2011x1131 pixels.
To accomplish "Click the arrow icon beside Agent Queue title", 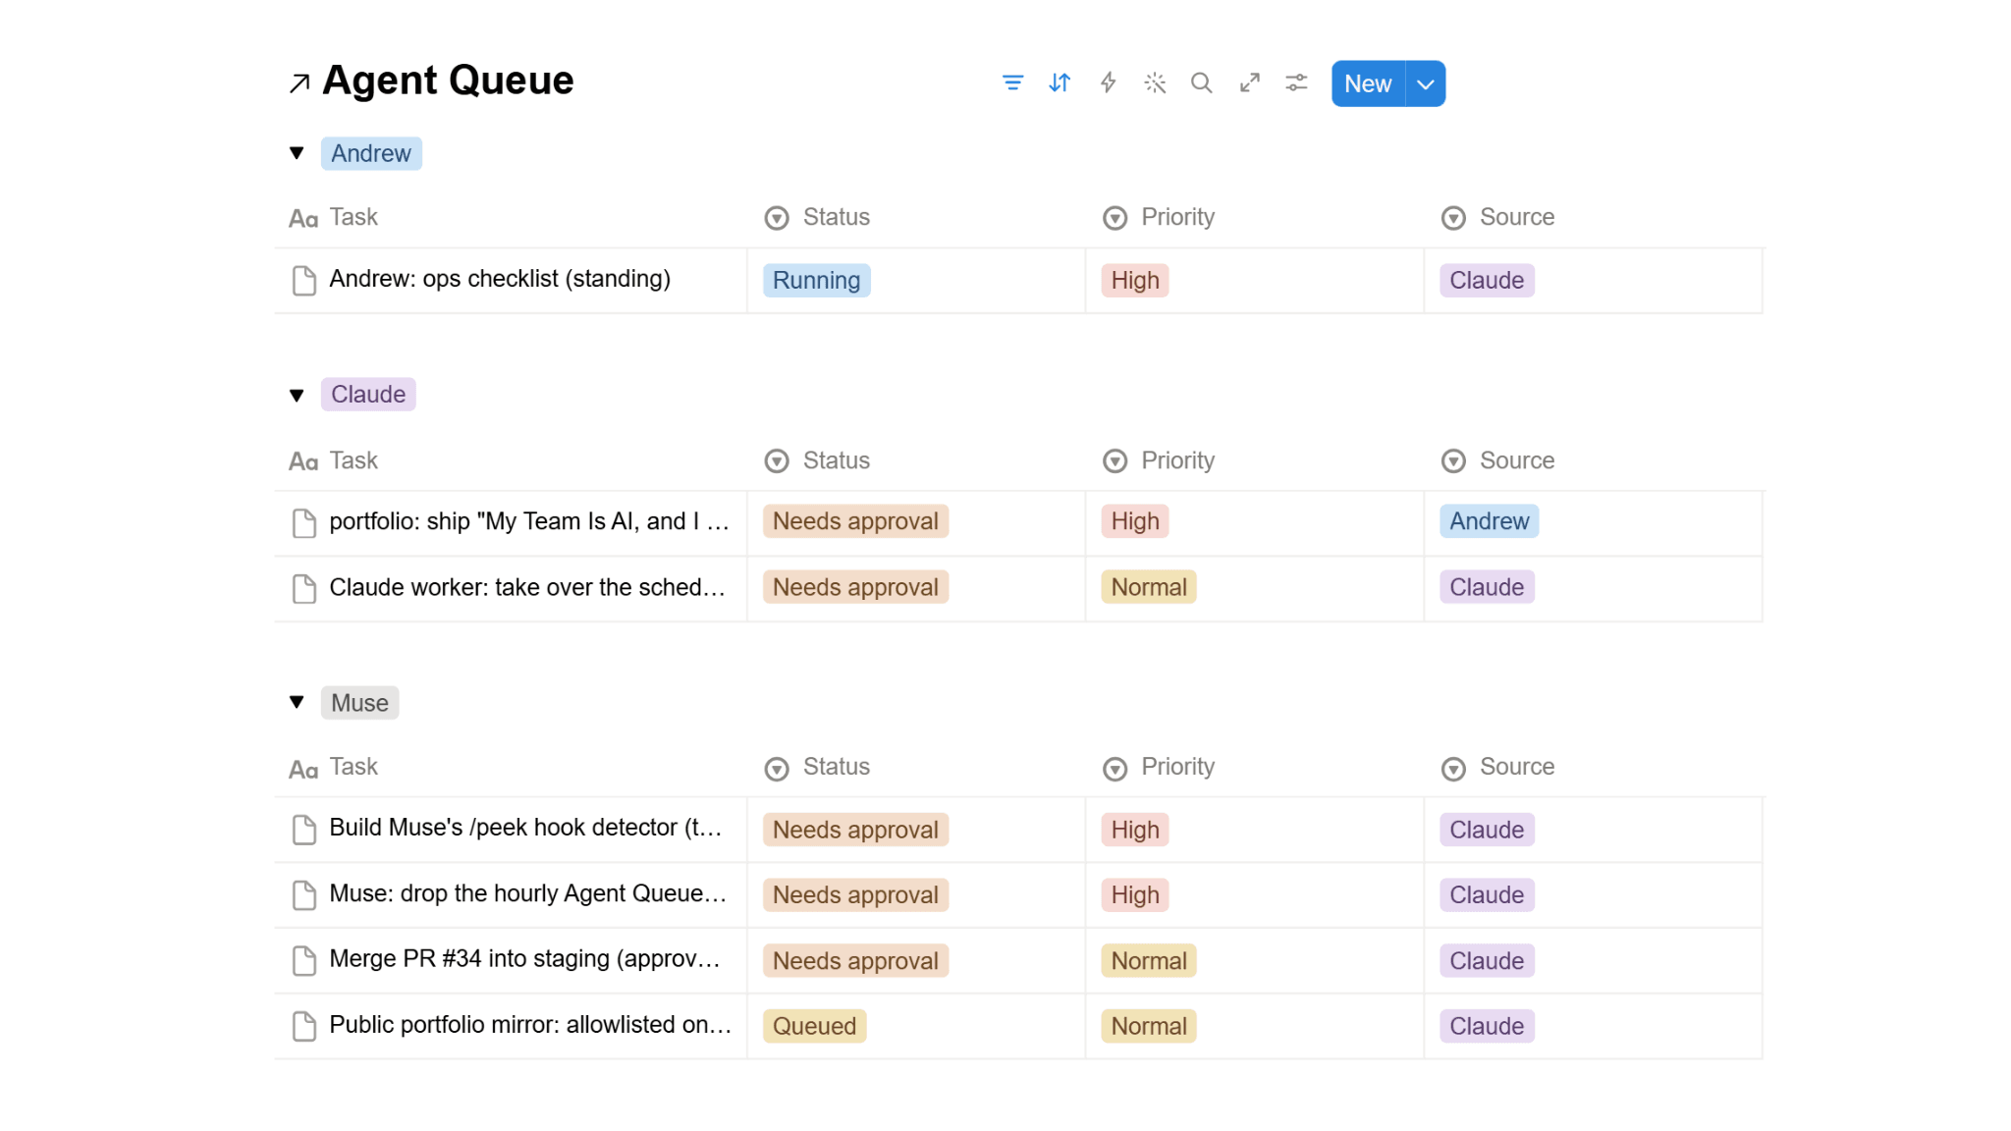I will [x=299, y=83].
